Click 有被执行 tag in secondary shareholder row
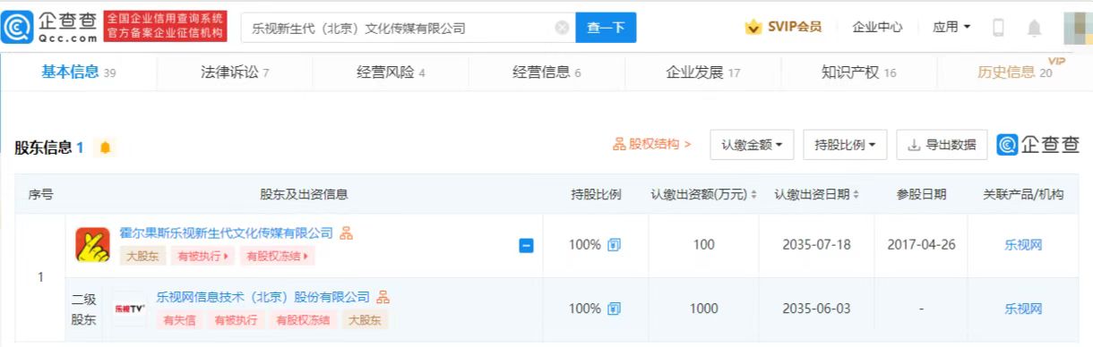The width and height of the screenshot is (1093, 347). (x=236, y=320)
